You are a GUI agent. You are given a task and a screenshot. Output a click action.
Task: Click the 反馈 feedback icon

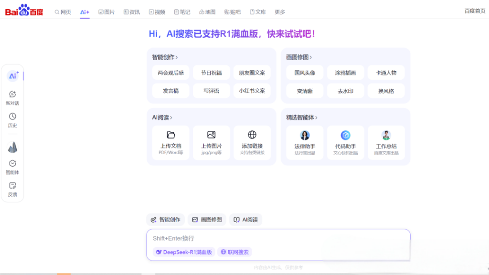pyautogui.click(x=12, y=186)
